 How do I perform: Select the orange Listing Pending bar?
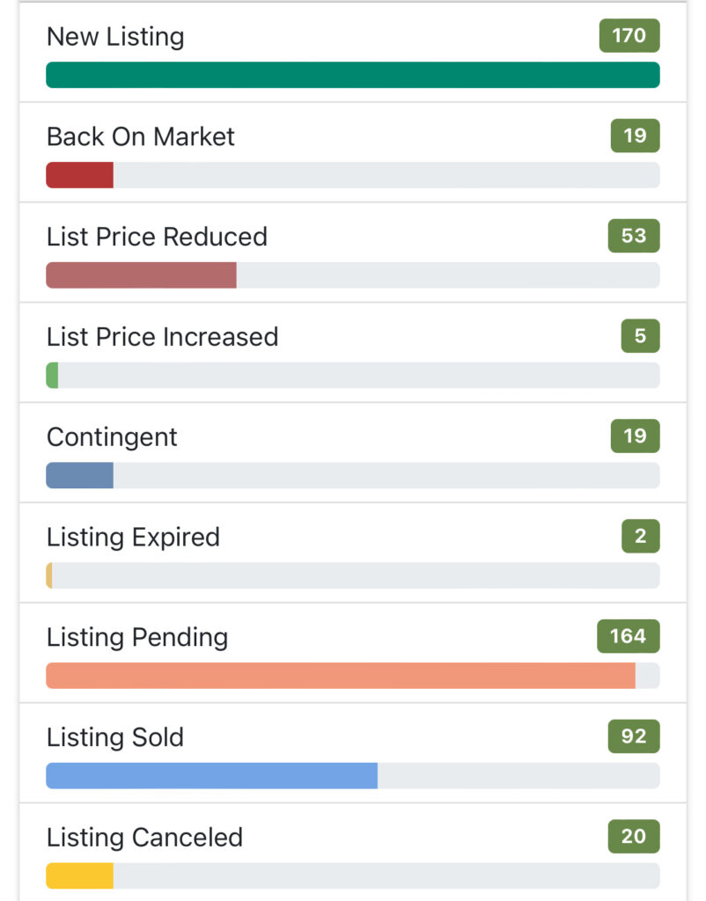tap(341, 675)
